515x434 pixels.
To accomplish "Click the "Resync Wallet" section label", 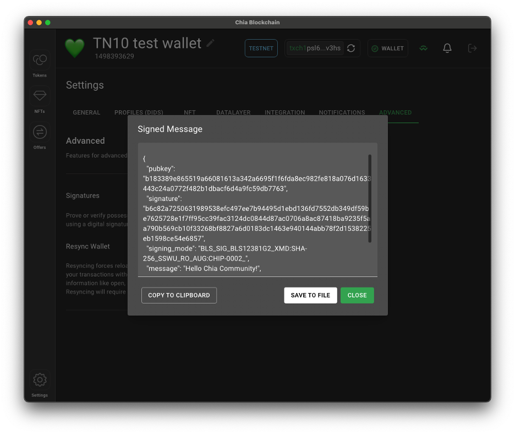I will coord(87,246).
